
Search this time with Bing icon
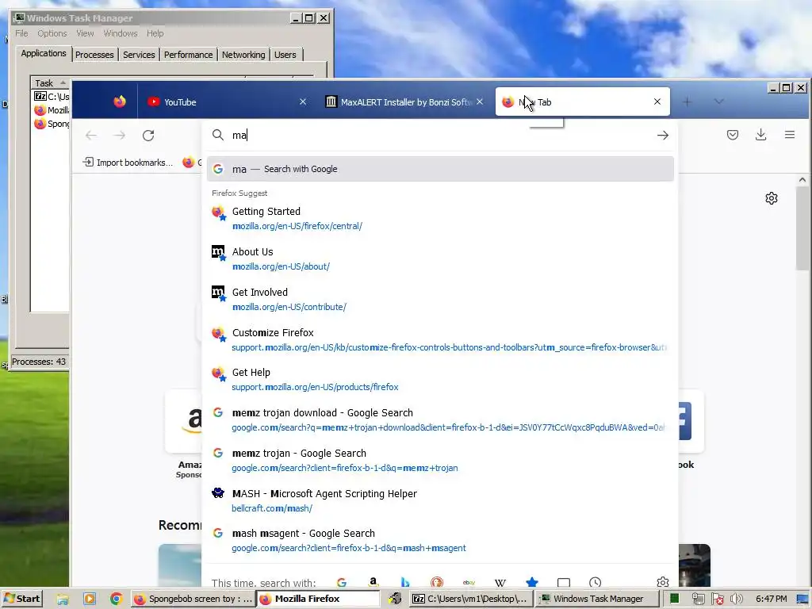405,583
